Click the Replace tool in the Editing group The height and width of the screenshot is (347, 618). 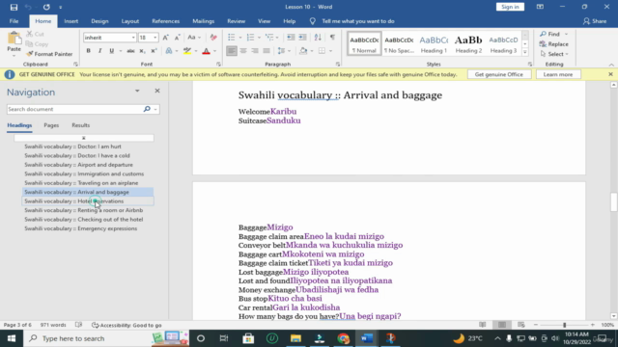tap(554, 44)
